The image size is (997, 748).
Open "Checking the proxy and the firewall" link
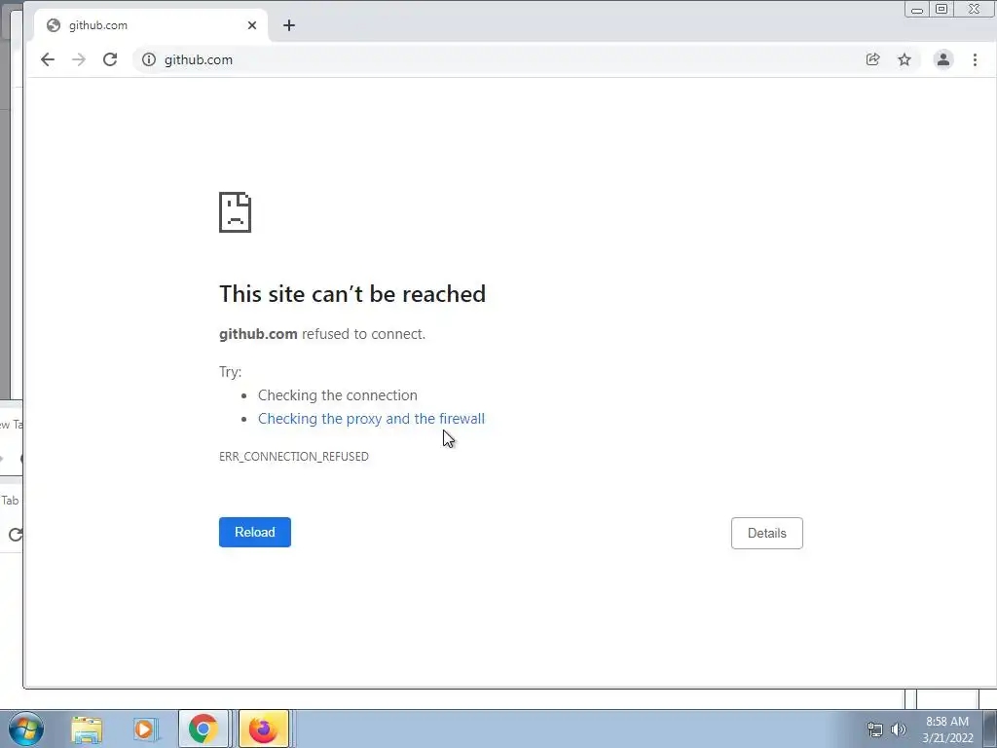371,419
